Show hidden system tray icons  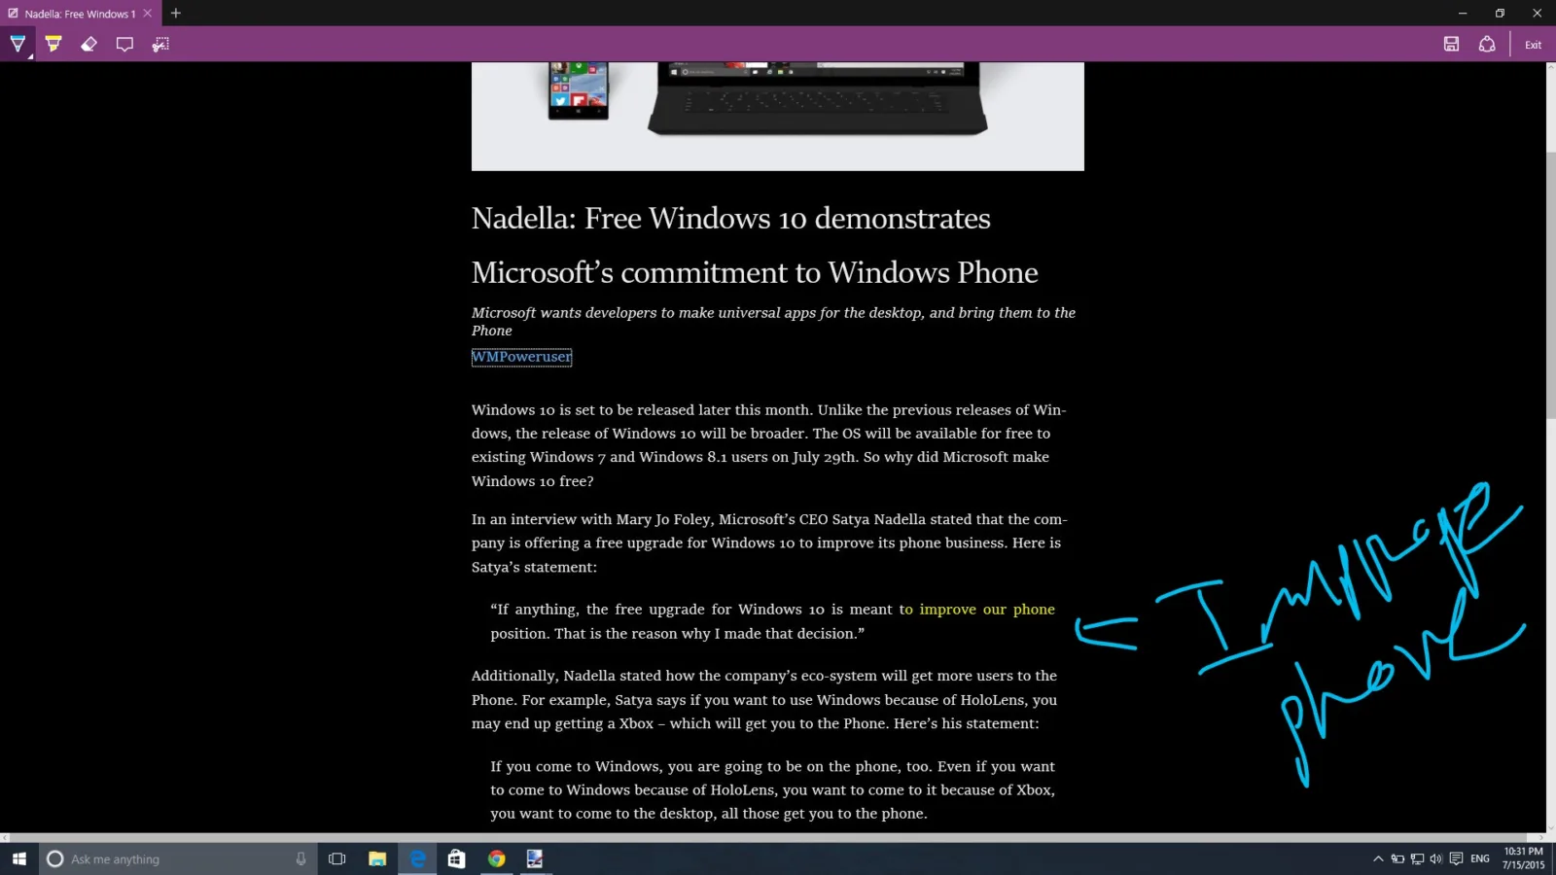[1378, 858]
